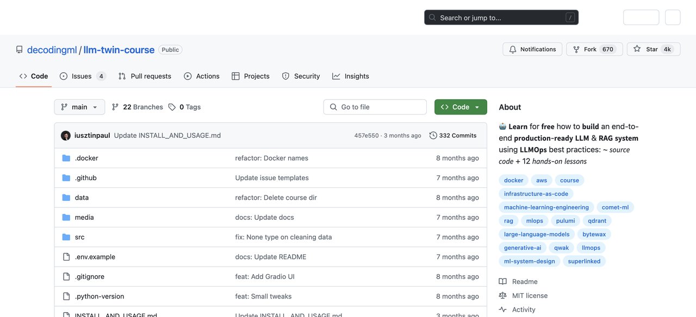696x317 pixels.
Task: Open the Issues tab
Action: coord(83,76)
